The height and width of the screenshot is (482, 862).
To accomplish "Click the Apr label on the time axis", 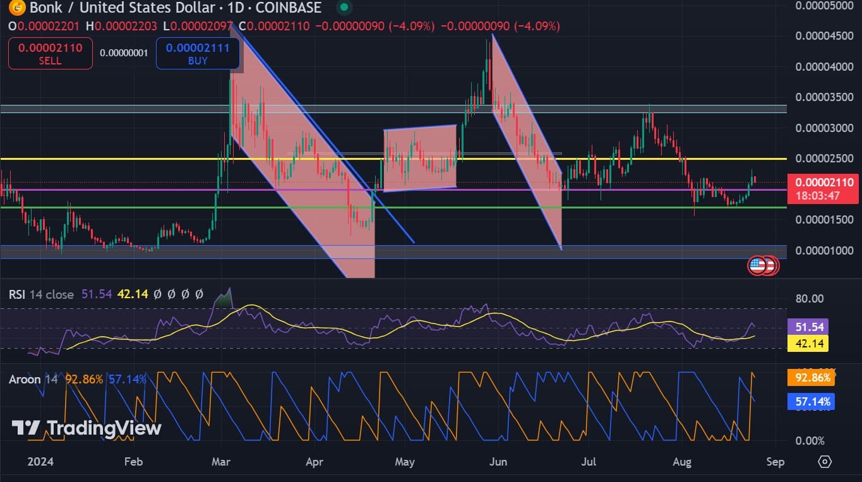I will coord(314,462).
